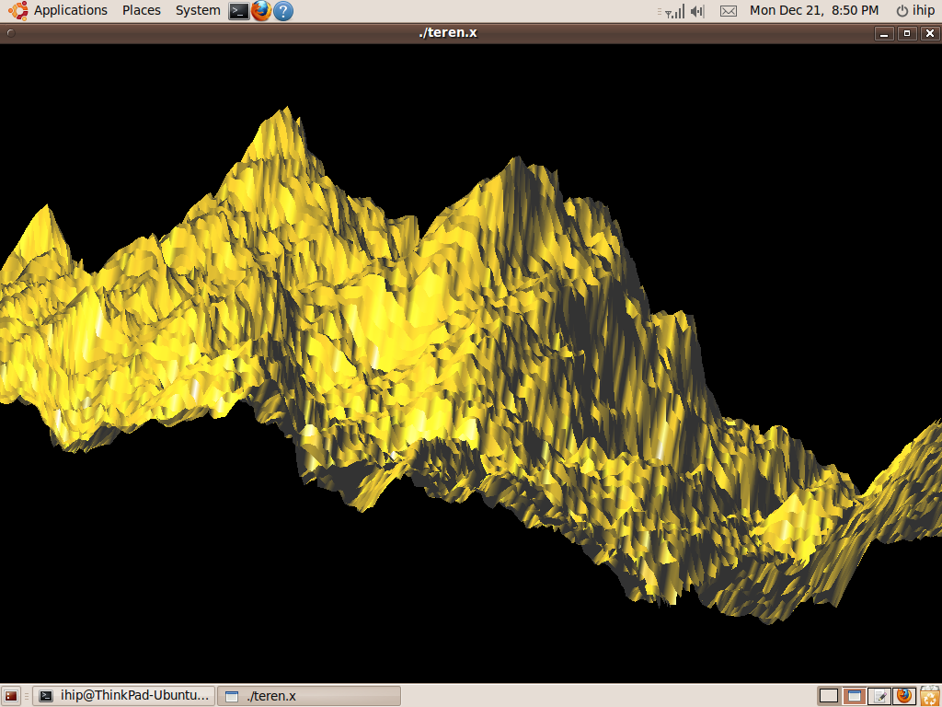The image size is (942, 707).
Task: Open the teren.x window menu button
Action: click(10, 33)
